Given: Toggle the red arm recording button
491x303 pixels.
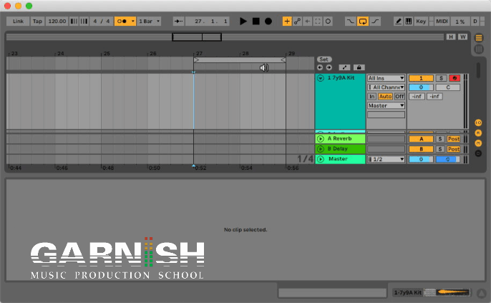Looking at the screenshot, I should pyautogui.click(x=454, y=78).
